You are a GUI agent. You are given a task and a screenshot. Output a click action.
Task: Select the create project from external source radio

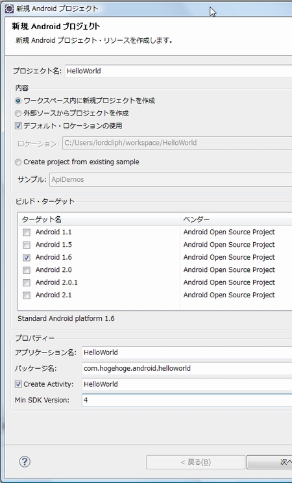coord(18,114)
